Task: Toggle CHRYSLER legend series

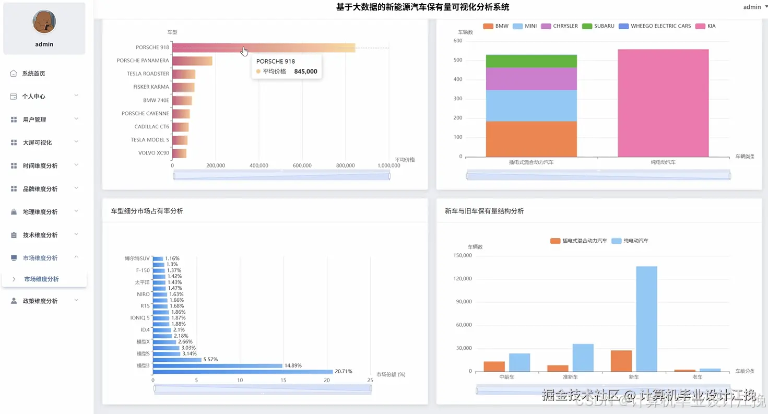Action: (560, 26)
